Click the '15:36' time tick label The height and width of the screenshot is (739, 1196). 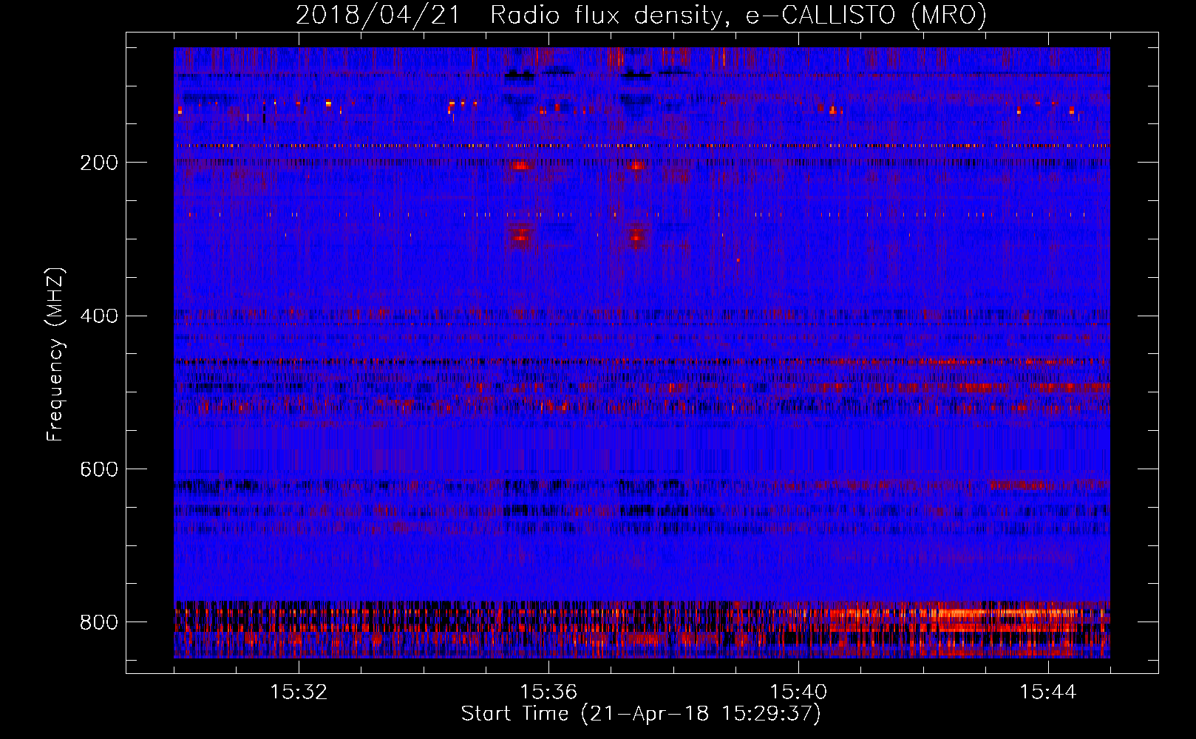coord(548,692)
